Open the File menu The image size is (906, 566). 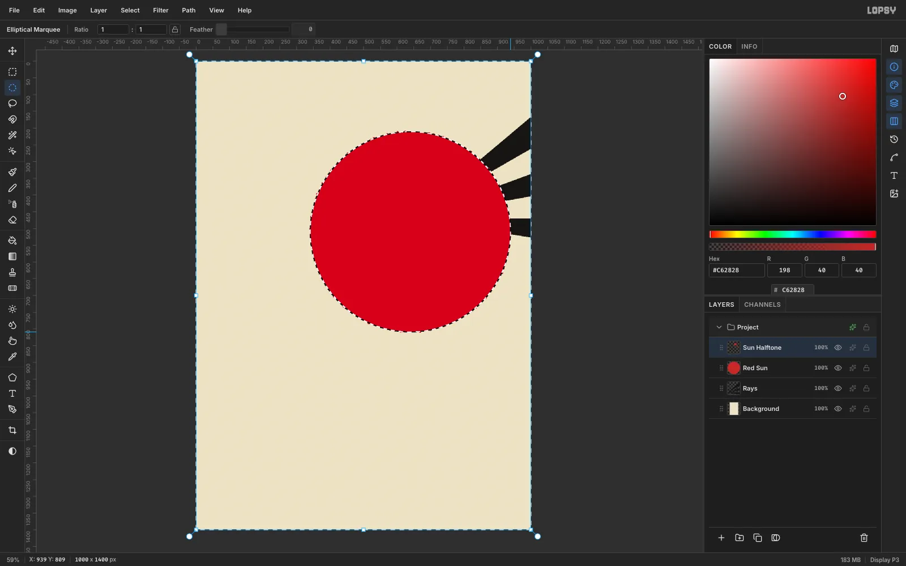point(14,10)
